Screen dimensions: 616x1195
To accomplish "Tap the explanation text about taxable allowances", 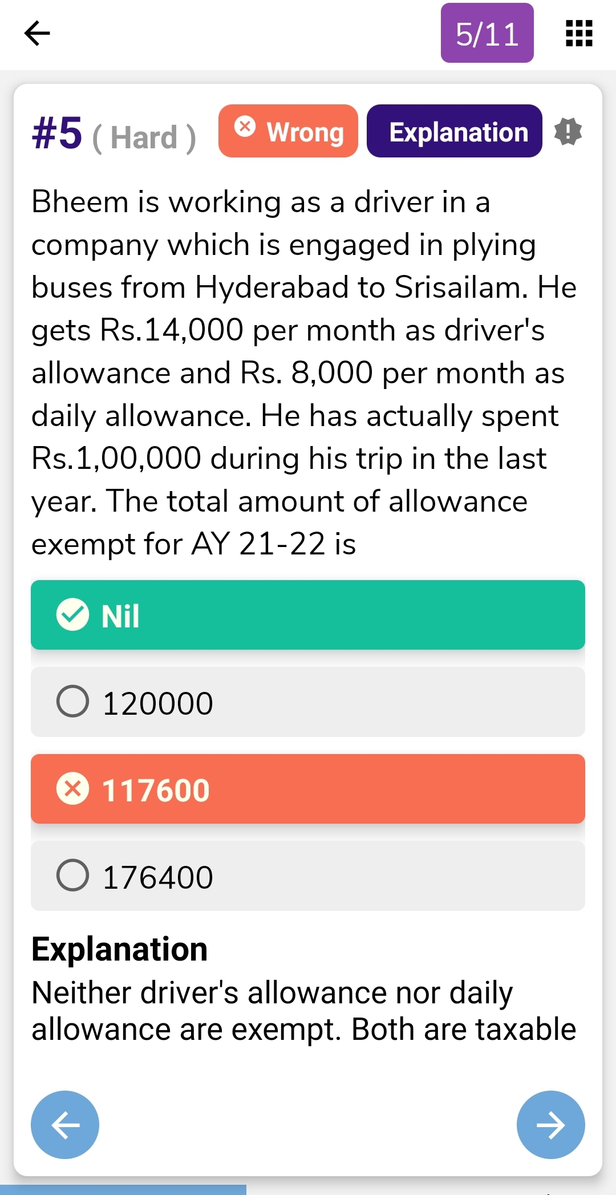I will [302, 1011].
